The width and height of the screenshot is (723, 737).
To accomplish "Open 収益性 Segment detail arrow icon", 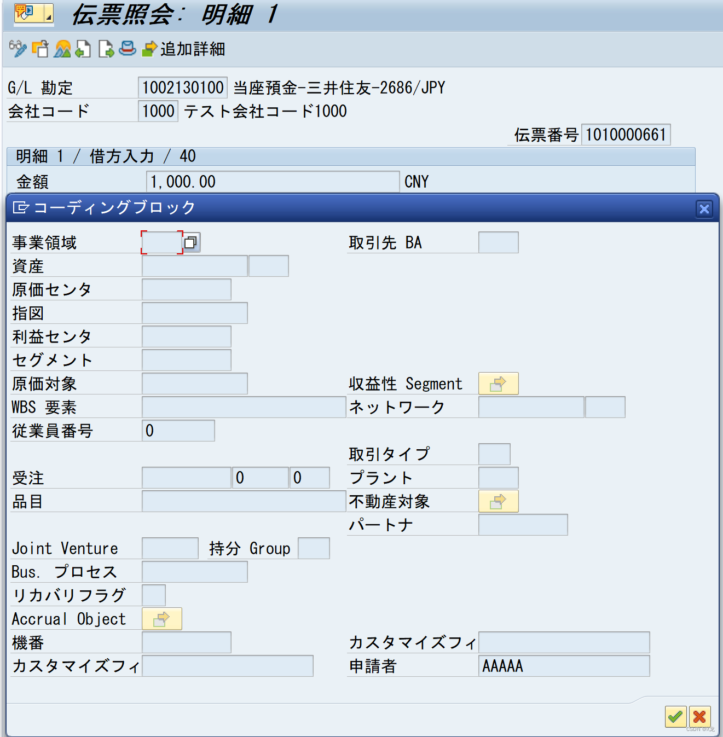I will tap(498, 384).
